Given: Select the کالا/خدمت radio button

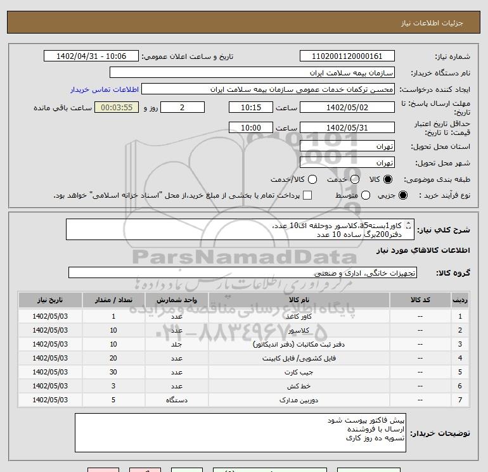Looking at the screenshot, I should pyautogui.click(x=312, y=179).
